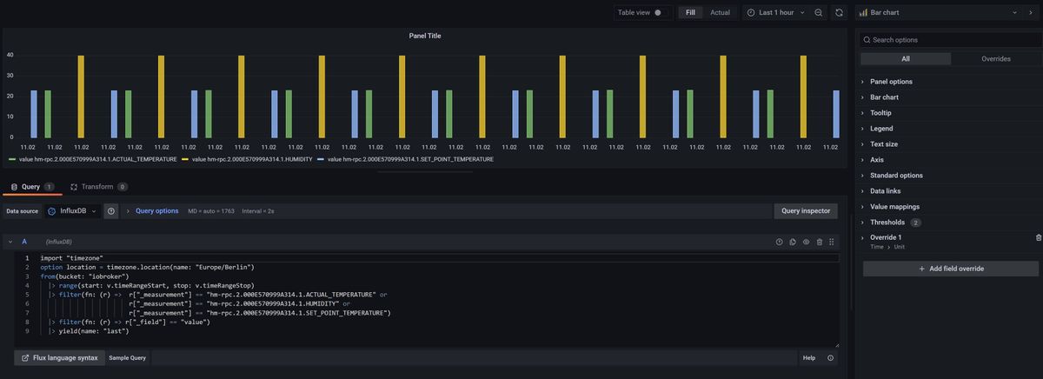
Task: Select the Actual size option
Action: (x=720, y=13)
